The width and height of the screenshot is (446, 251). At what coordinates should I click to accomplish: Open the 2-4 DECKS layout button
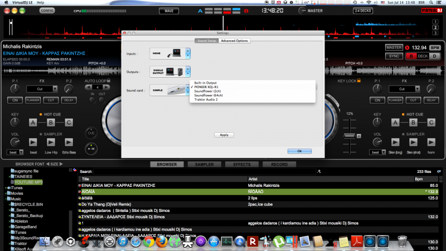(x=363, y=11)
